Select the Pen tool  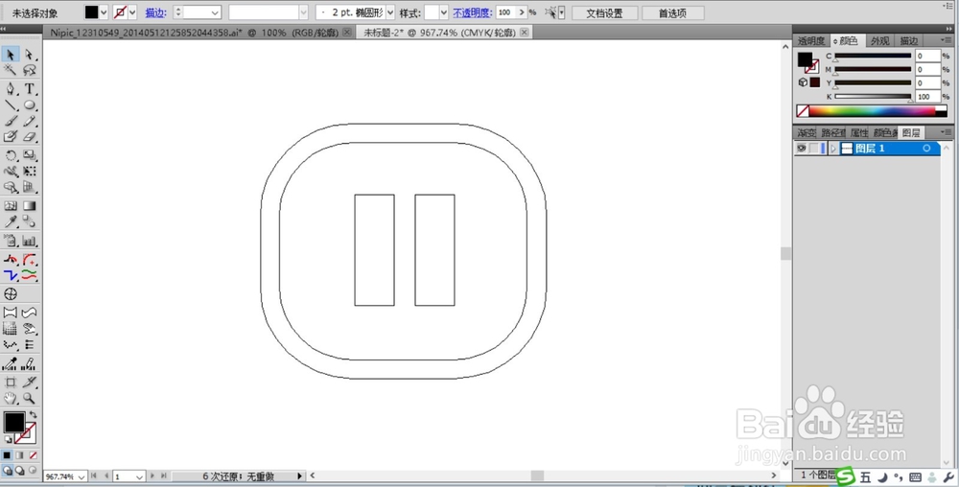11,89
